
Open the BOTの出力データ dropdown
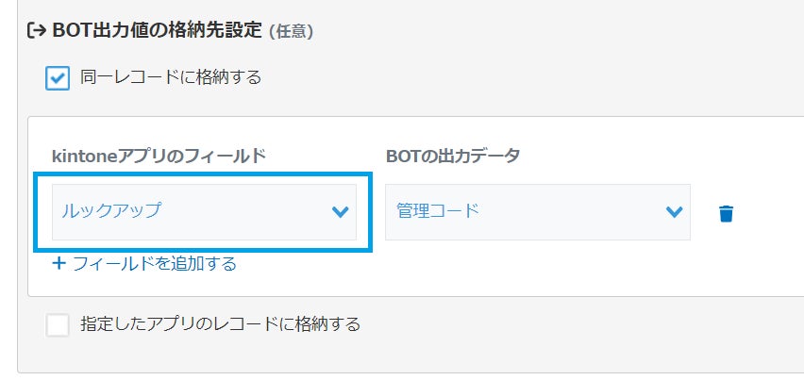[537, 212]
